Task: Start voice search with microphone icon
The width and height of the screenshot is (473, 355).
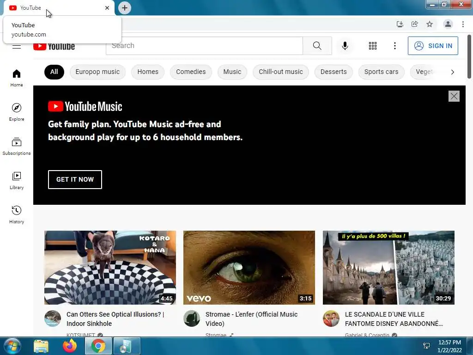Action: [345, 46]
